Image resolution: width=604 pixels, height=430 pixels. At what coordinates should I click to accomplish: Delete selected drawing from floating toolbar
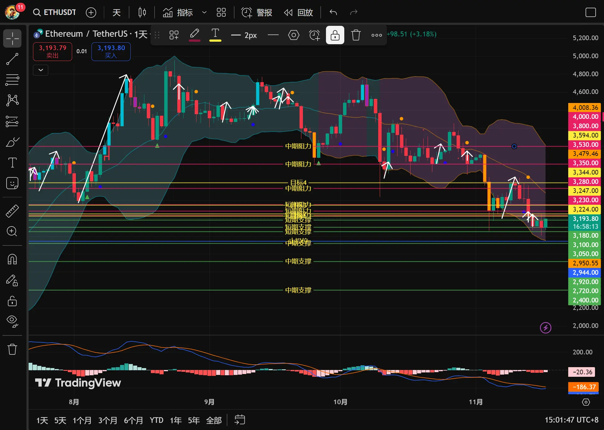click(x=356, y=35)
